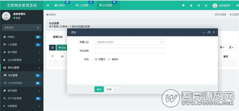Click the 超级管理员 avatar in top bar
Image resolution: width=239 pixels, height=111 pixels.
pos(215,6)
